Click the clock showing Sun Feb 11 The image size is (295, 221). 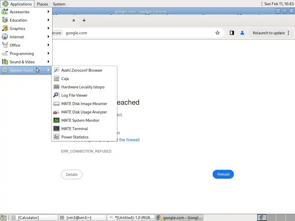279,4
